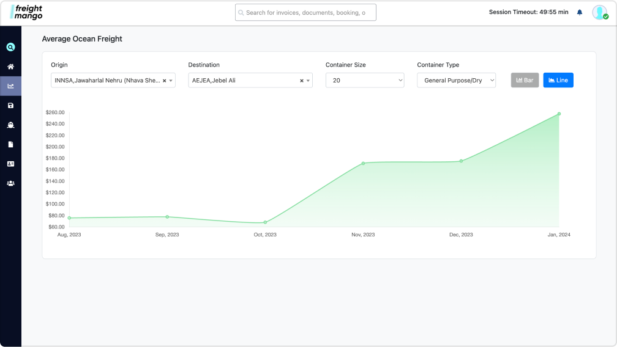Screen dimensions: 617x347
Task: Open the search icon in the sidebar
Action: [x=10, y=47]
